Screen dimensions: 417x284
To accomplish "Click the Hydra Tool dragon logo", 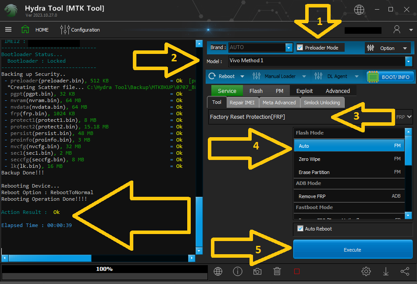I will [x=11, y=10].
